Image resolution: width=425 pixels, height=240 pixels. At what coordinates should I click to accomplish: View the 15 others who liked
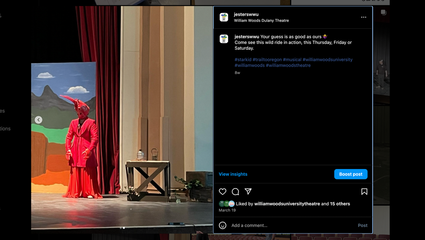(340, 204)
